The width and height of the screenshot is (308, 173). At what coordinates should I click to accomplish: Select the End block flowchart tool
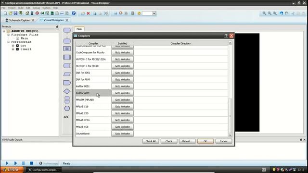pyautogui.click(x=67, y=41)
